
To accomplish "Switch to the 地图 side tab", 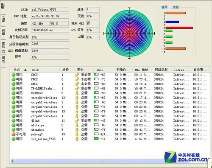I will [x=3, y=59].
